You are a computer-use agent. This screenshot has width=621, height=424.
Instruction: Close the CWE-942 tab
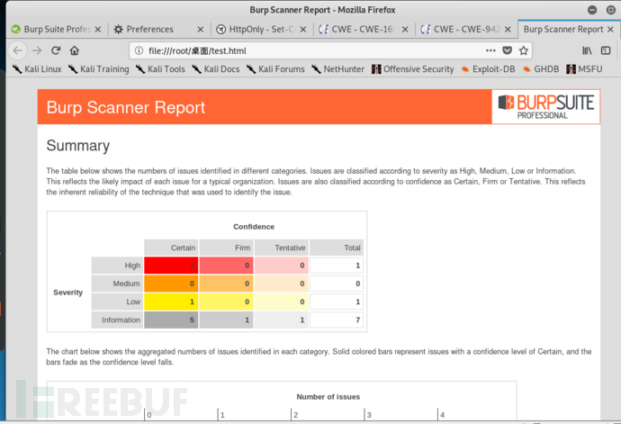coord(508,30)
